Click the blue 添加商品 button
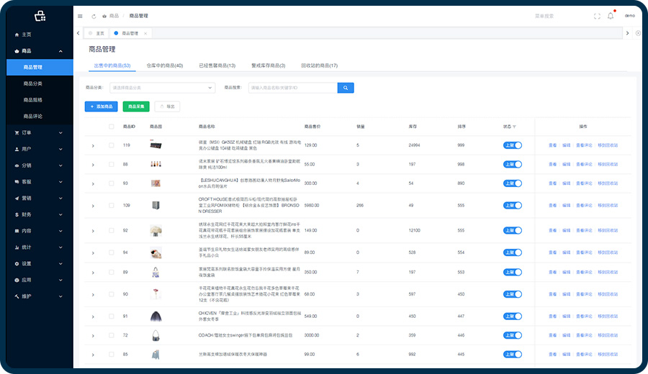 (101, 106)
